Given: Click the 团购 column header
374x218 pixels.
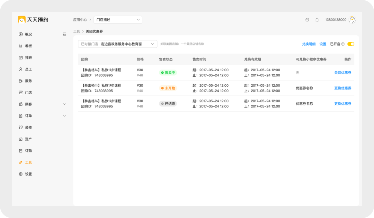Looking at the screenshot, I should [x=84, y=59].
